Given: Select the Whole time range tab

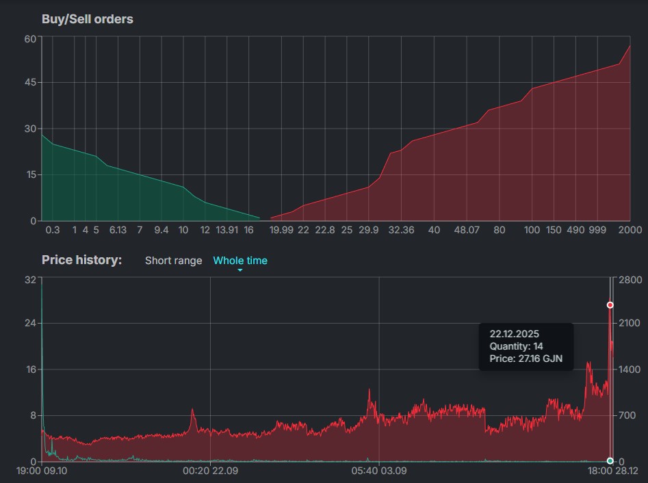Looking at the screenshot, I should (x=240, y=261).
